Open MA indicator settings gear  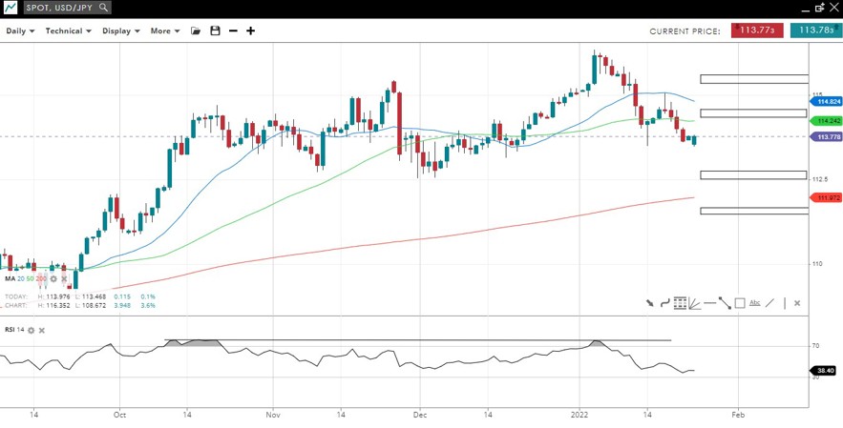click(53, 279)
